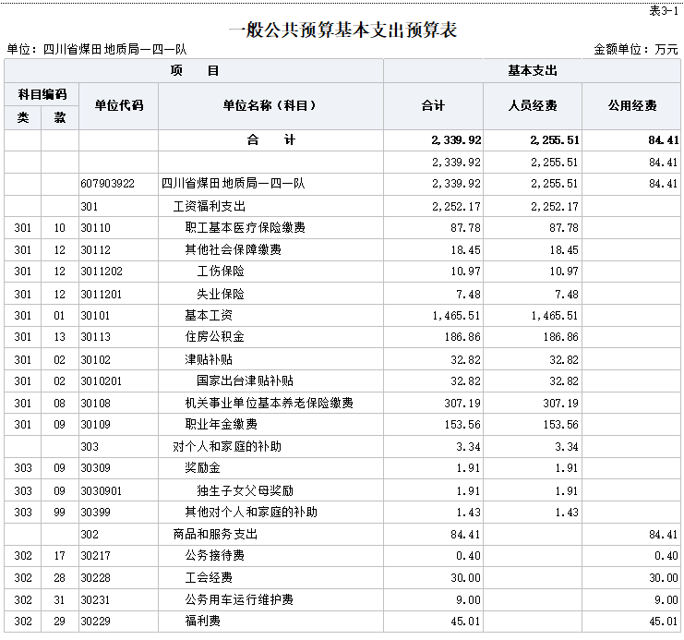Click 职工基本医疗保险缴费 row label
684x640 pixels.
point(246,228)
